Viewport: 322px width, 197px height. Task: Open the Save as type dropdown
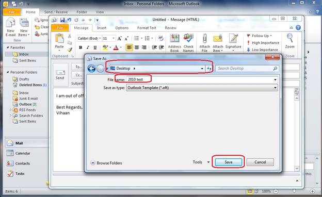click(x=202, y=88)
